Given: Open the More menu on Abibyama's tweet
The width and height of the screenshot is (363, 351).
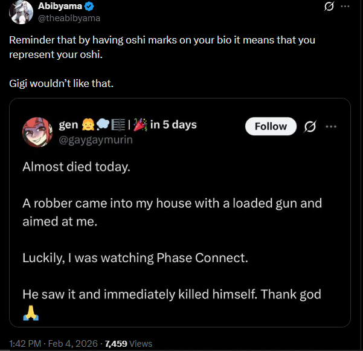Looking at the screenshot, I should tap(345, 7).
